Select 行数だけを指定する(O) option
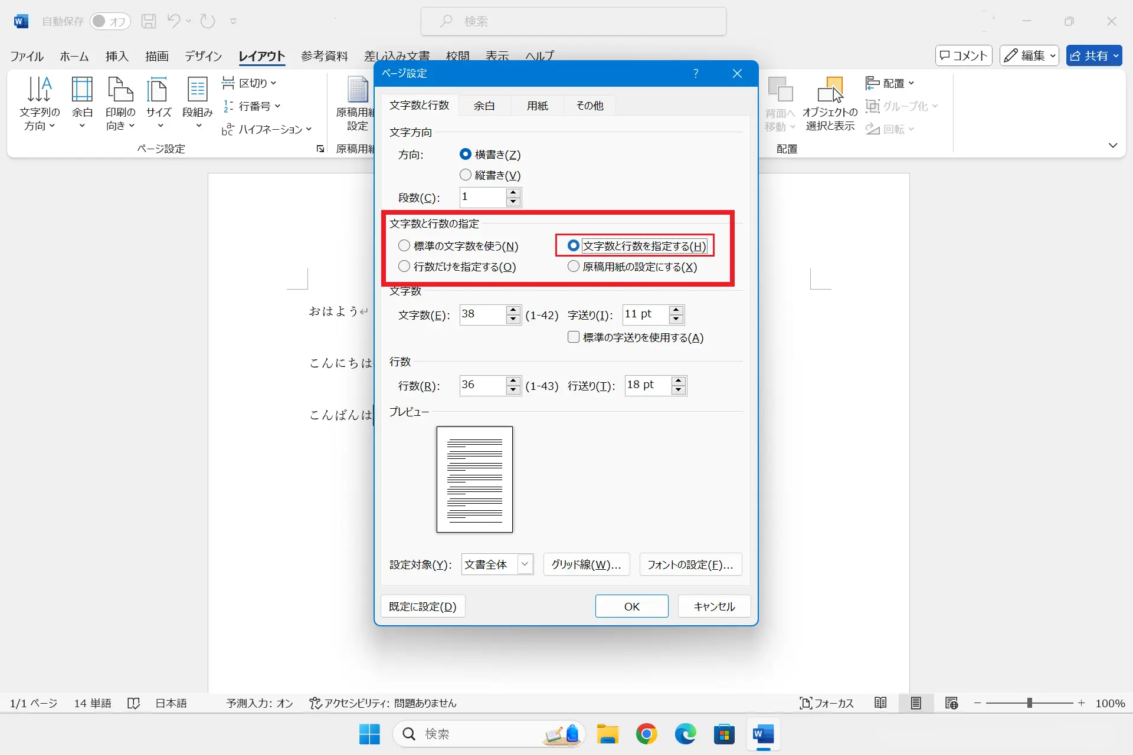The height and width of the screenshot is (755, 1133). (404, 267)
